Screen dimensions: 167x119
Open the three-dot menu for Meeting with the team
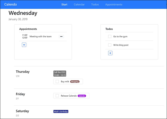(61, 36)
